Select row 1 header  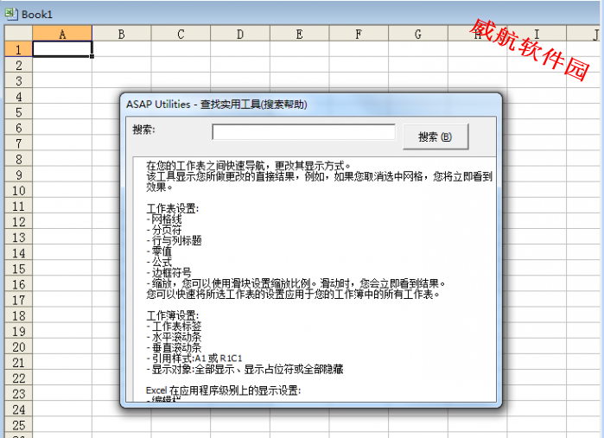[18, 49]
